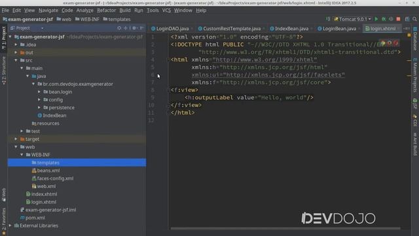
Task: Run with coverage icon
Action: (391, 19)
